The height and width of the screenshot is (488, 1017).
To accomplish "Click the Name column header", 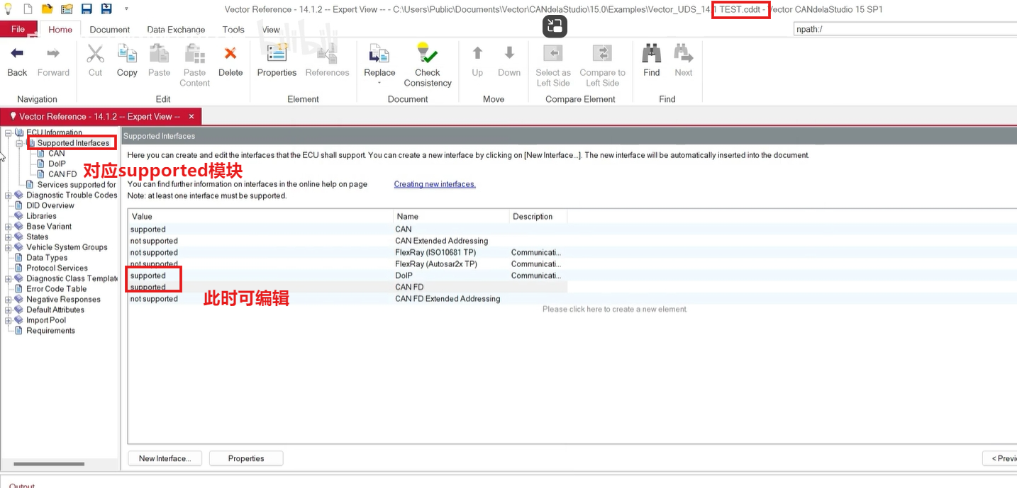I will click(451, 217).
